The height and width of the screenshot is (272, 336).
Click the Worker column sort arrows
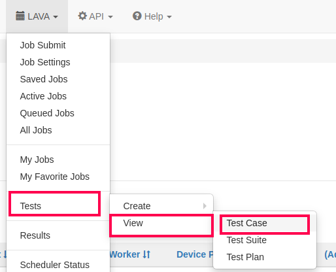146,254
